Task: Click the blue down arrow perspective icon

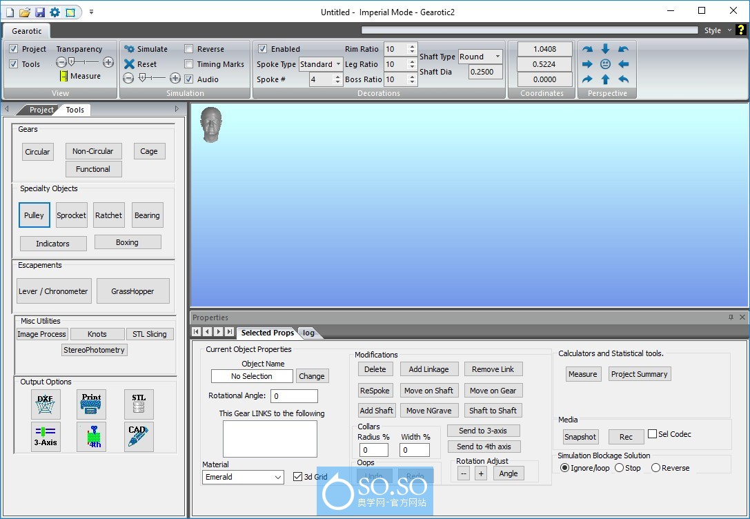Action: [605, 49]
